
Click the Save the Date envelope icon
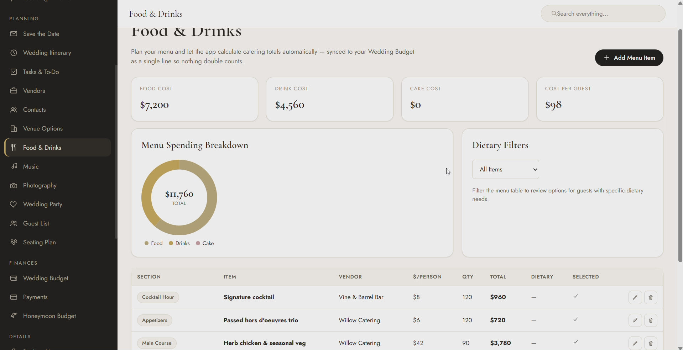14,34
